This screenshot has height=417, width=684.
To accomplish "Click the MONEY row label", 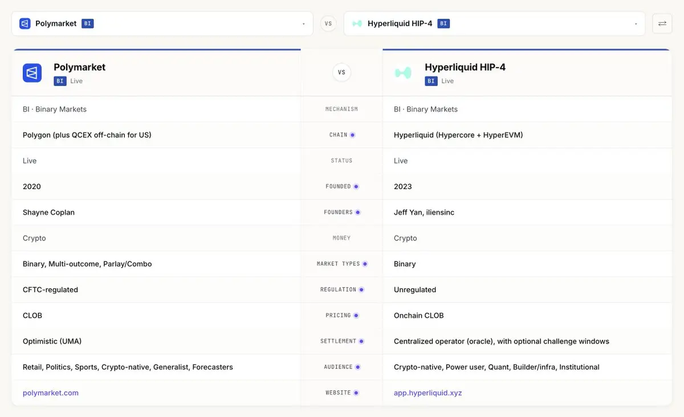I will pos(341,238).
